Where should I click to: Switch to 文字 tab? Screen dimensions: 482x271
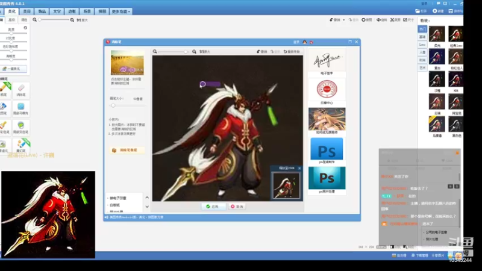57,11
